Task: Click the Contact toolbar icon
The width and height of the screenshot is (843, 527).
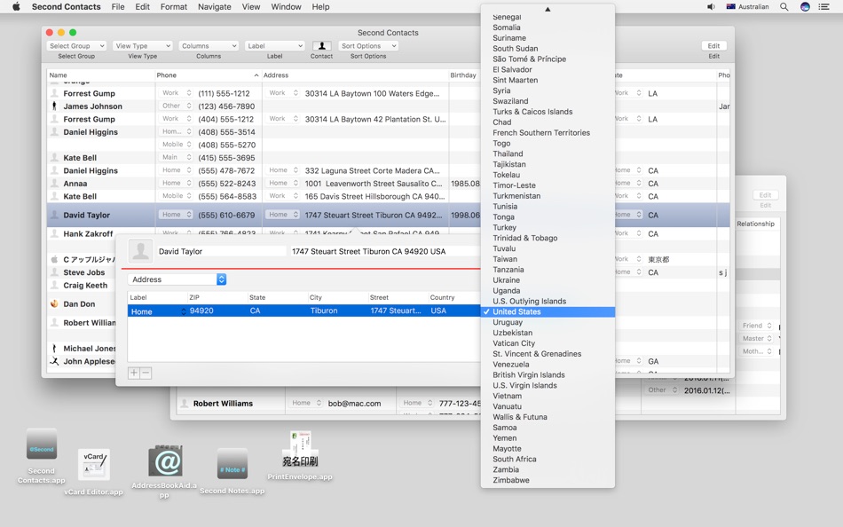Action: pyautogui.click(x=321, y=46)
